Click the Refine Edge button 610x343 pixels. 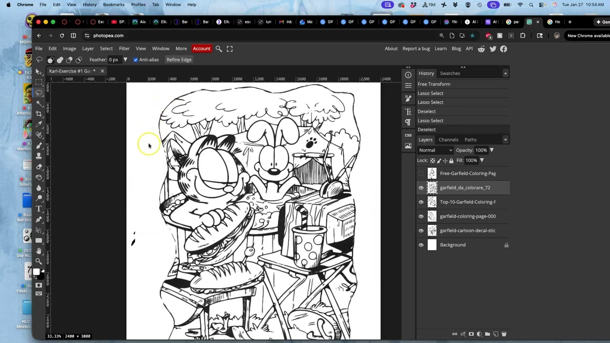pos(179,60)
